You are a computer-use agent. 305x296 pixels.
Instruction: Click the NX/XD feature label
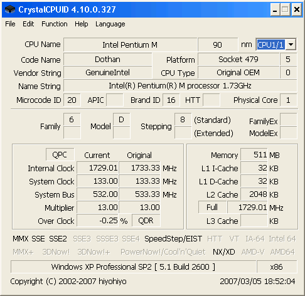coord(224,252)
